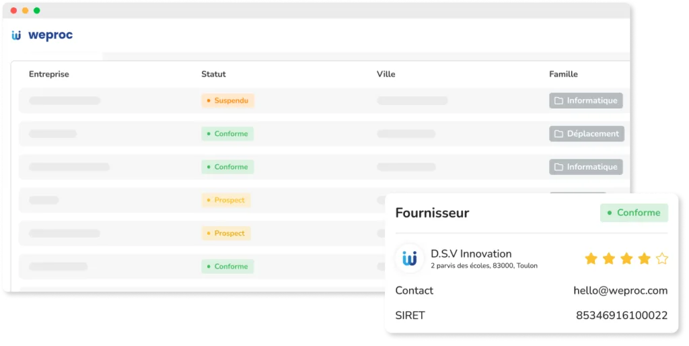This screenshot has height=346, width=689.
Task: Click the Famille column header
Action: coord(563,74)
